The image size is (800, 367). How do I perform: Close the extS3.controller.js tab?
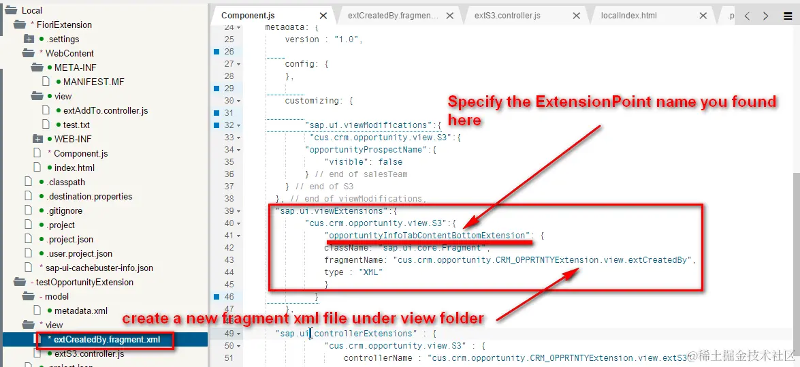pos(576,16)
